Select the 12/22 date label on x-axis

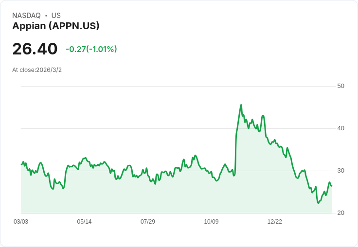(x=275, y=222)
